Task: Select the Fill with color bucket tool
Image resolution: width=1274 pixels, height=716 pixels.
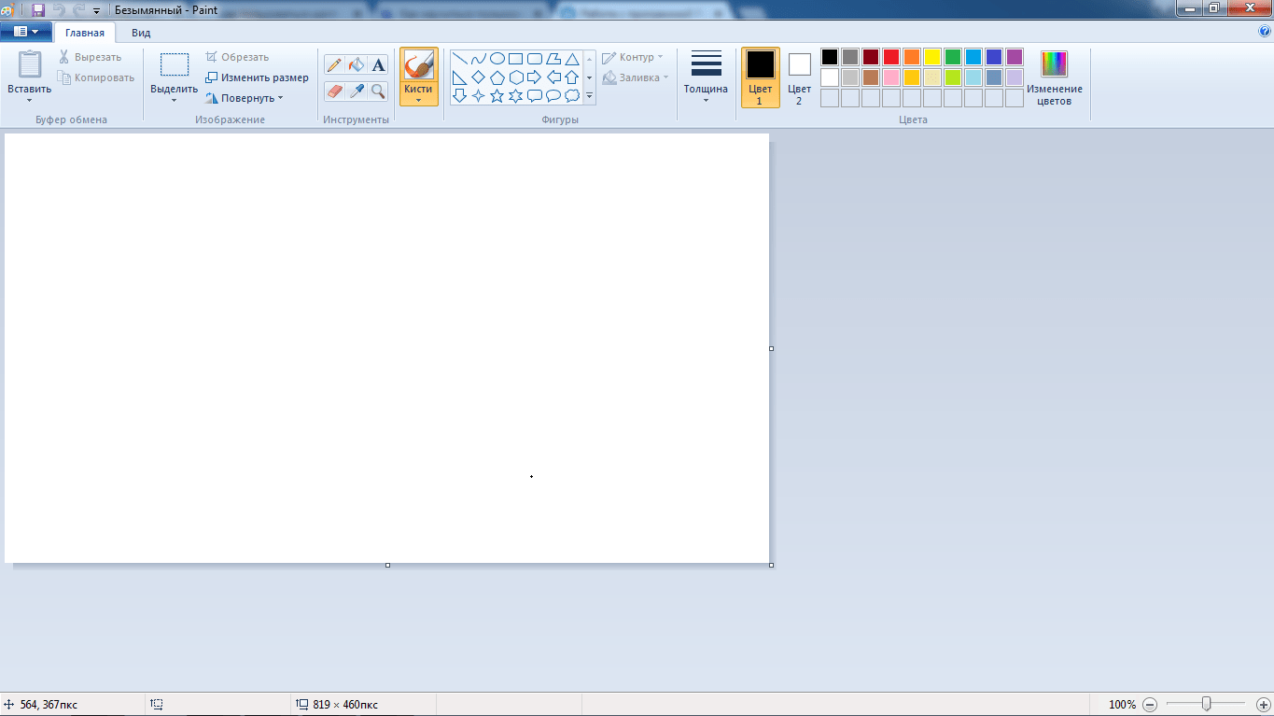Action: click(x=356, y=64)
